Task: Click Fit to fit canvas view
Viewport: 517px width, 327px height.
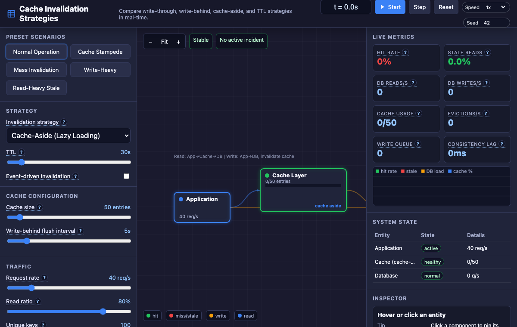Action: point(165,42)
